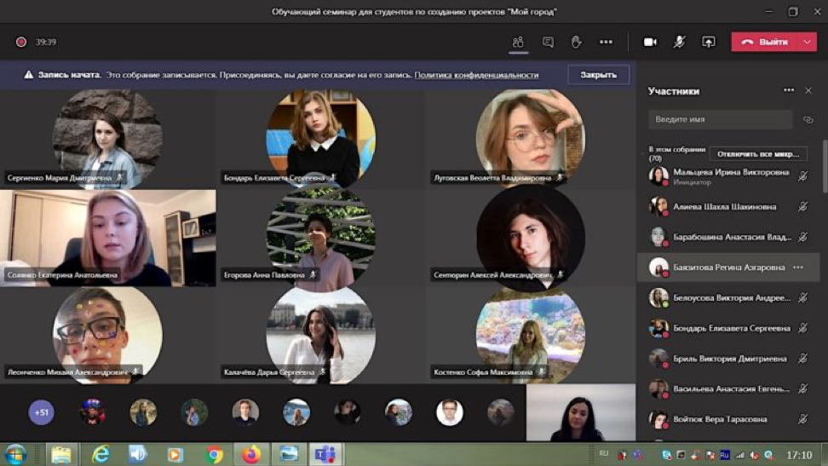Toggle mic for Алиева Шахла Шахиновна
This screenshot has height=466, width=828.
click(x=802, y=207)
